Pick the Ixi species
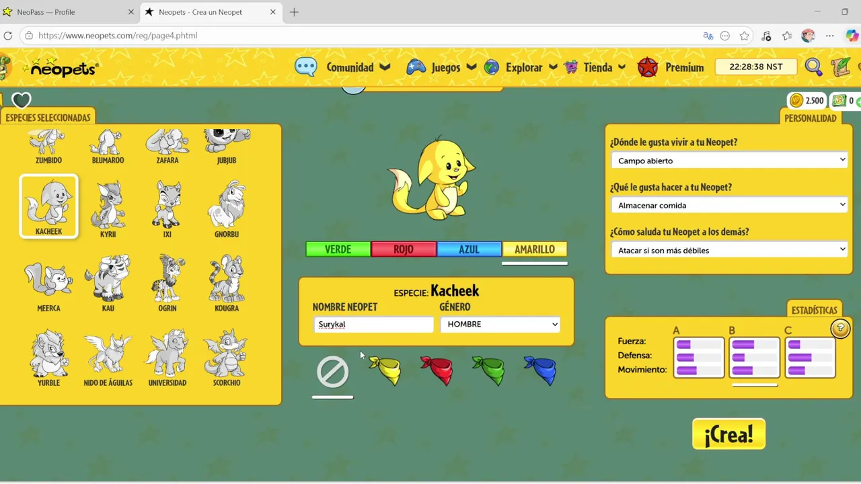 (167, 208)
